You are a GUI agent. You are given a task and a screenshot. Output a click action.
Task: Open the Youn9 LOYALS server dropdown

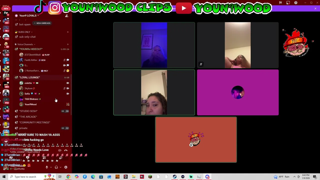pyautogui.click(x=29, y=16)
